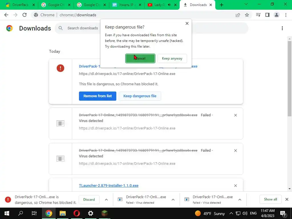The image size is (292, 219).
Task: Open Opera browser from the taskbar
Action: point(76,213)
